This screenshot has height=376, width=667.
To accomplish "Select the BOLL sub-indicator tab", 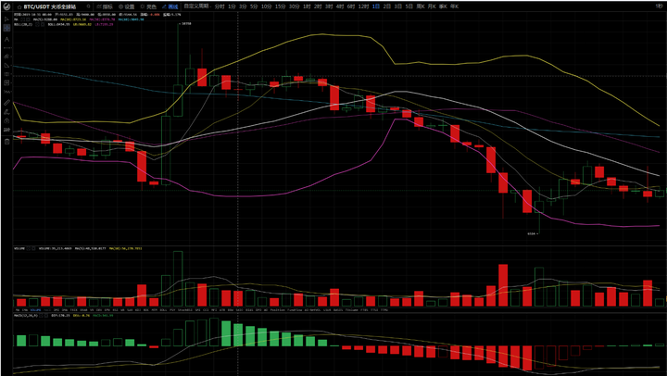I will tap(163, 310).
